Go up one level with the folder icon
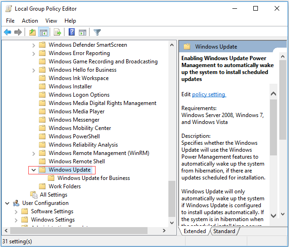The width and height of the screenshot is (289, 247). (32, 32)
